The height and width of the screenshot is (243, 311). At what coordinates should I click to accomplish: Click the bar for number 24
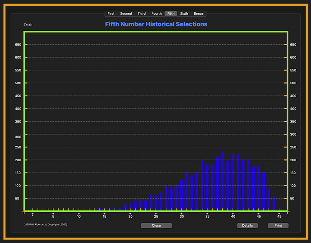(x=151, y=202)
